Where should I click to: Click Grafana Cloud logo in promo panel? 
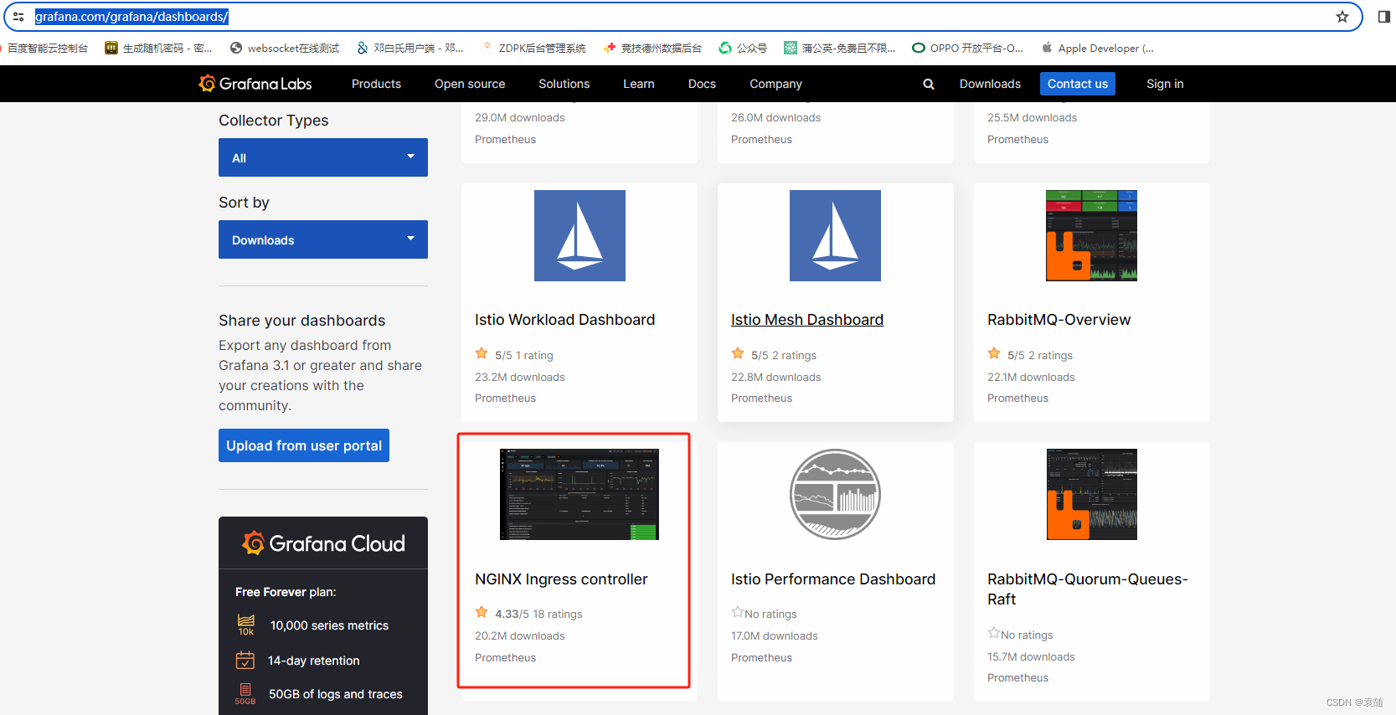click(323, 543)
